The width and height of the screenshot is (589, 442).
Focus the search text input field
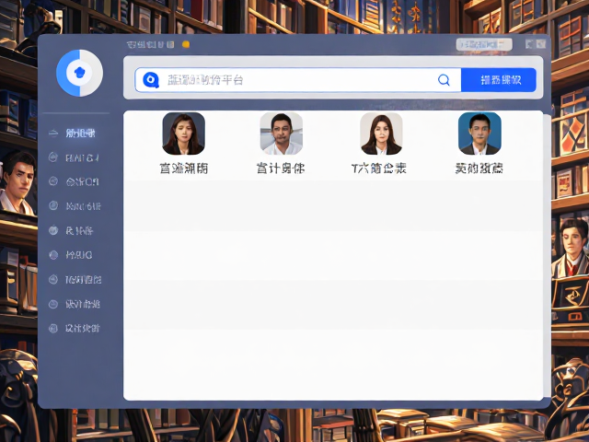(x=298, y=80)
